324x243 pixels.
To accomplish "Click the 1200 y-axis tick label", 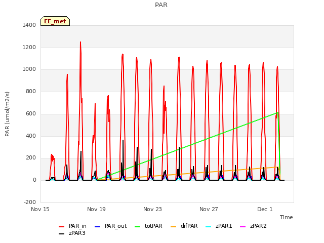I will point(29,47).
